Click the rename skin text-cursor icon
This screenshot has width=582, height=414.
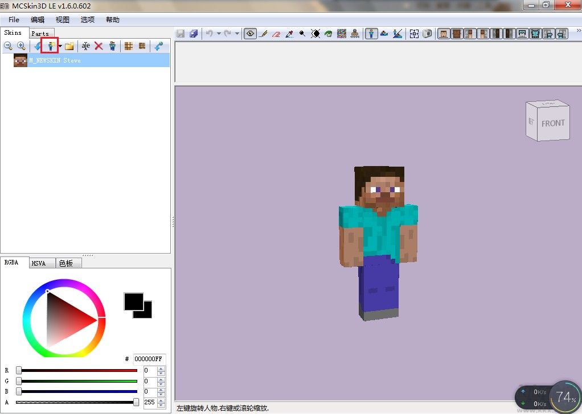click(x=85, y=46)
